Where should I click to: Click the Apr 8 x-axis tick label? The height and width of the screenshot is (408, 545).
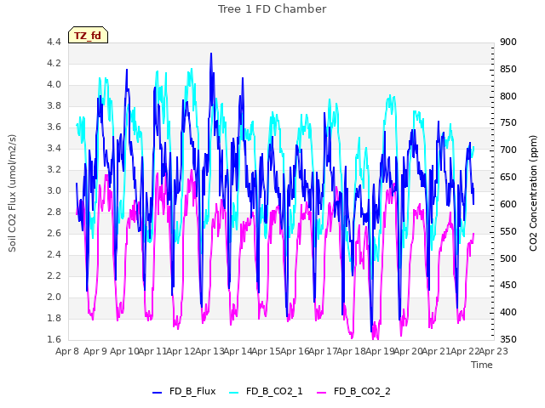coord(67,351)
